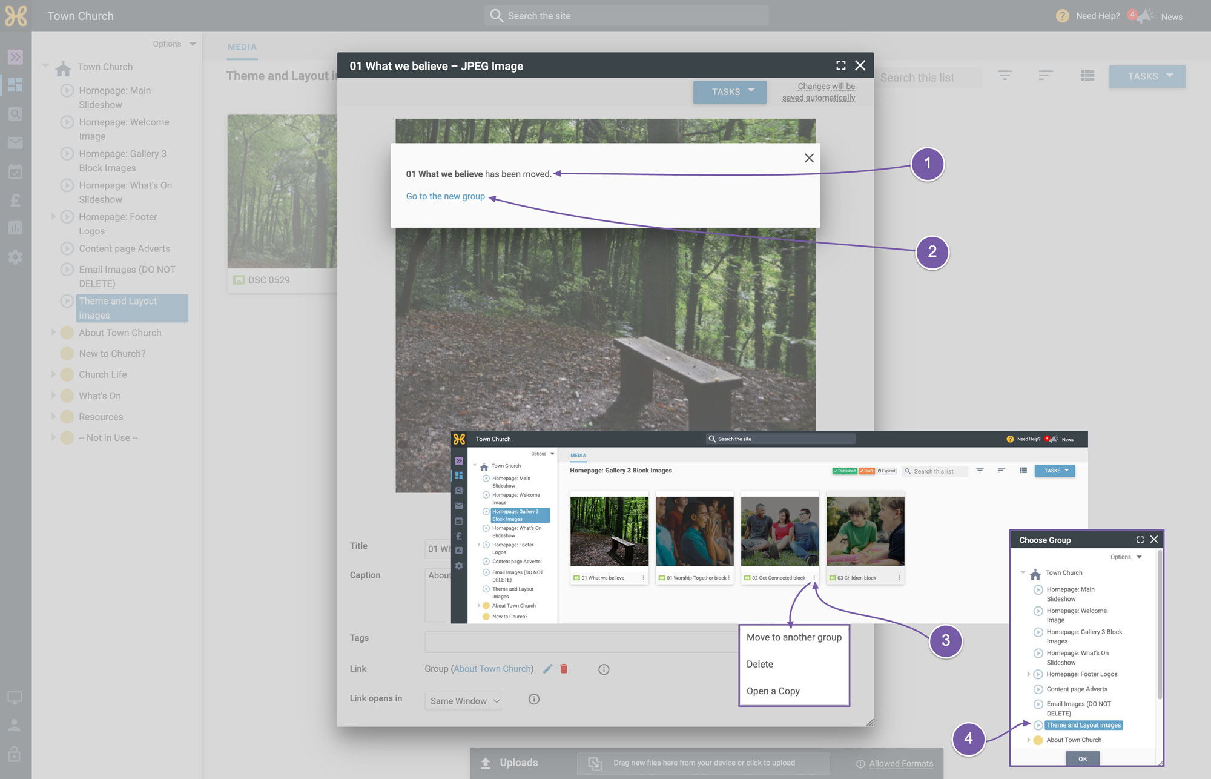Click the DSC 0529 image thumbnail
This screenshot has width=1211, height=779.
(282, 191)
